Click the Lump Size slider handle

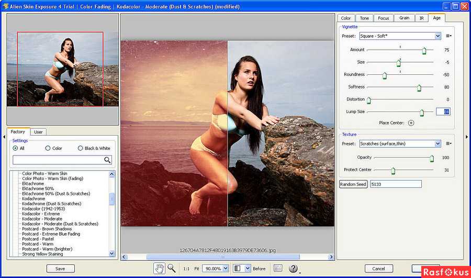(x=422, y=113)
